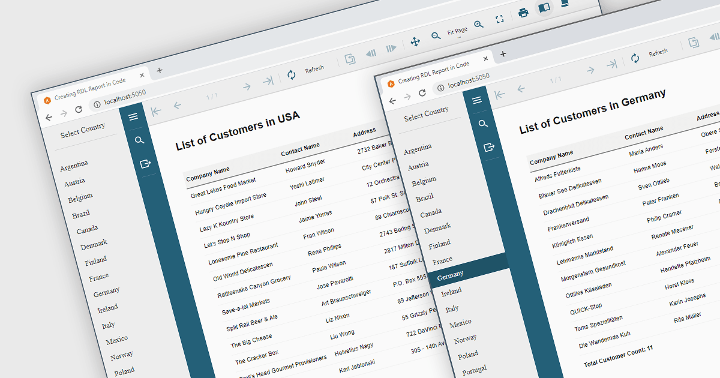Click Great Lakes Food Market company cell
This screenshot has width=720, height=378.
[223, 187]
